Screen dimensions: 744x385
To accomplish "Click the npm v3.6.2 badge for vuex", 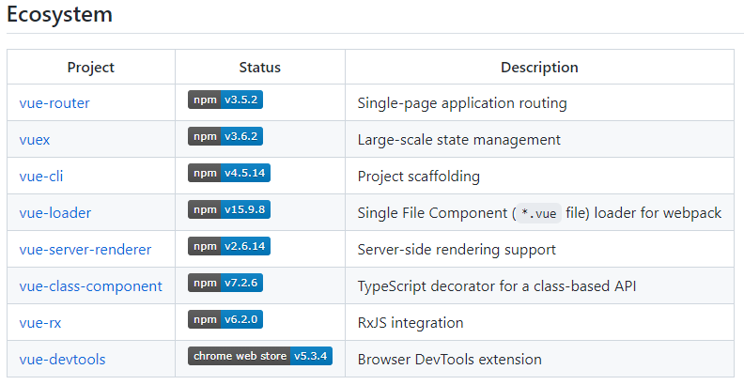I will click(x=225, y=137).
